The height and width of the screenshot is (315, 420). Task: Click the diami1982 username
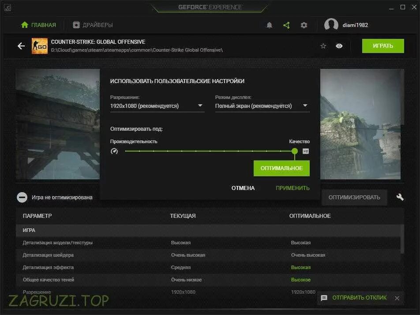click(x=355, y=25)
